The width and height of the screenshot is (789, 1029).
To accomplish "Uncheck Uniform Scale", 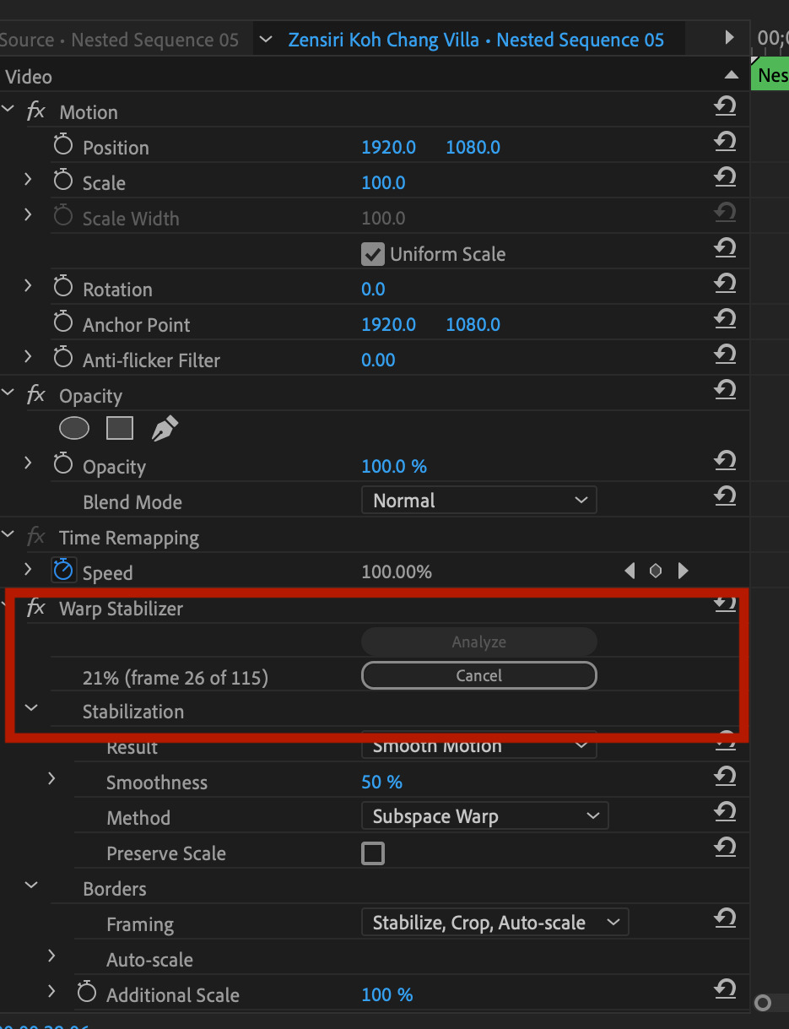I will click(372, 253).
